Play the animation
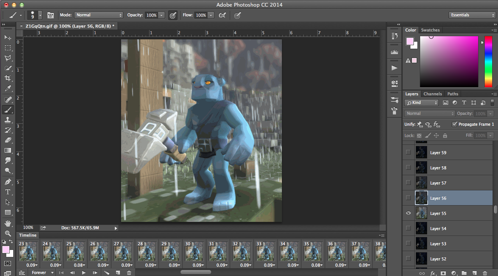Viewport: 498px width, 276px height. [x=84, y=273]
